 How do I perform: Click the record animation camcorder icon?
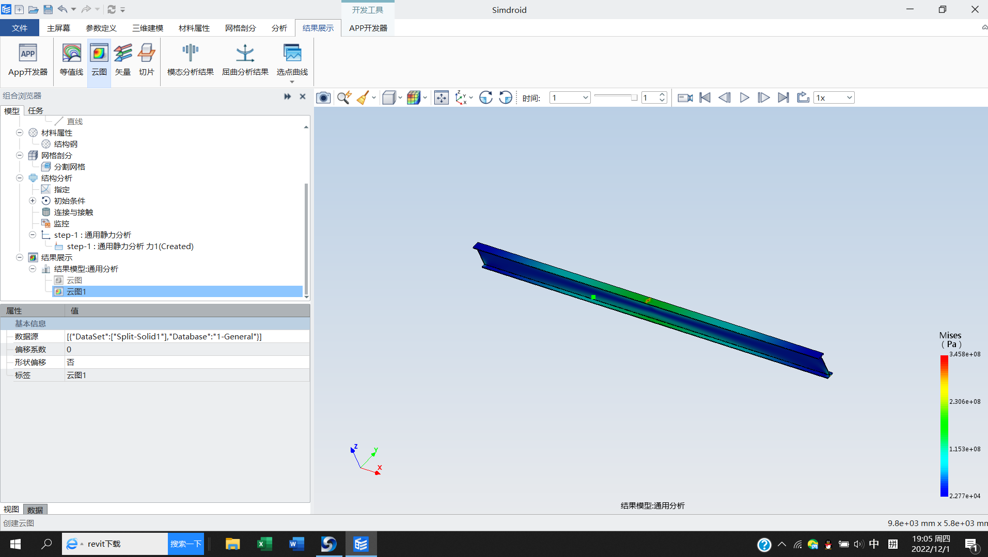[685, 97]
